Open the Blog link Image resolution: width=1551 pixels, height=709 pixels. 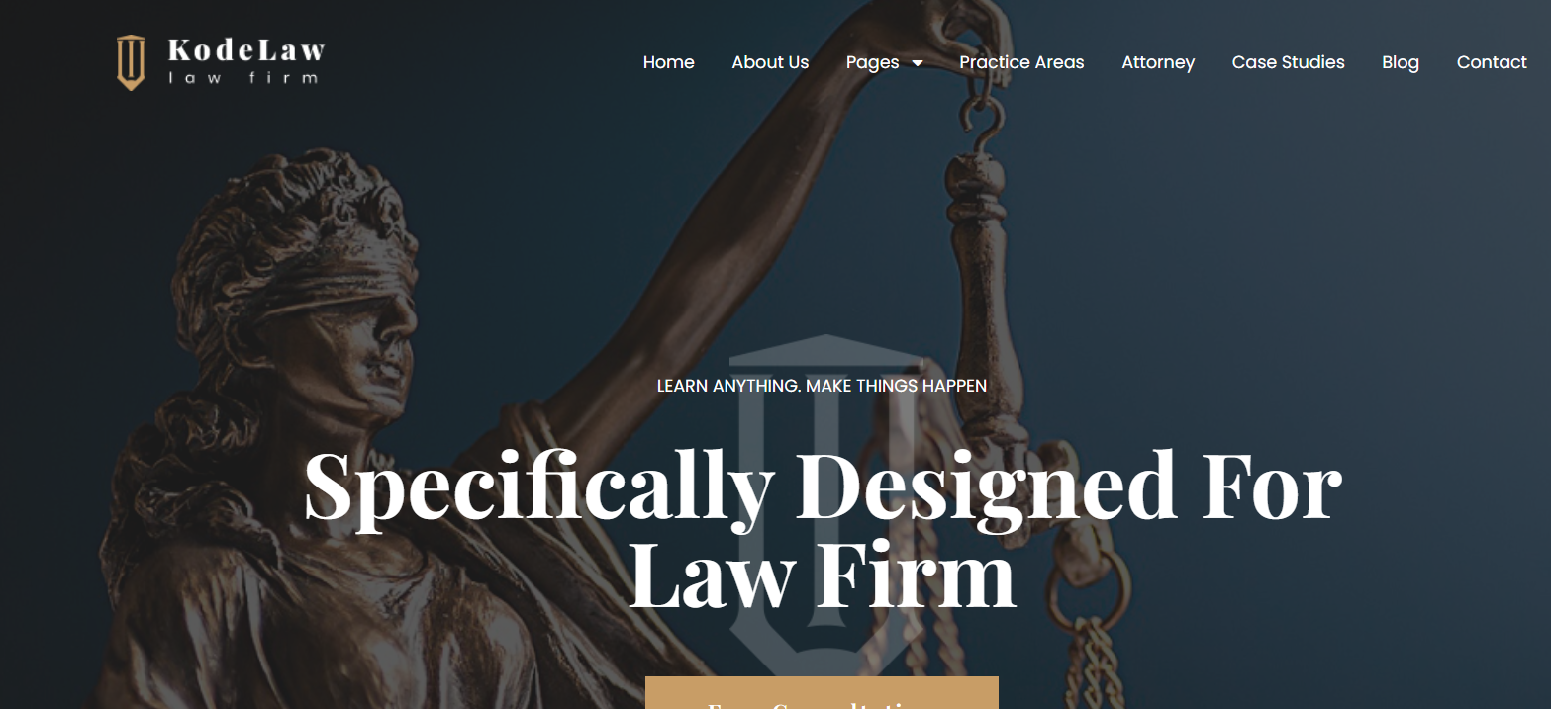pos(1401,62)
